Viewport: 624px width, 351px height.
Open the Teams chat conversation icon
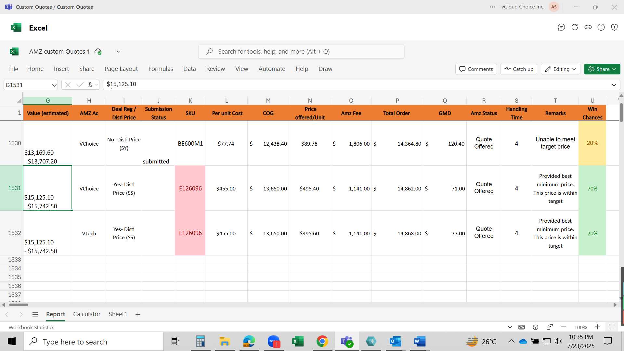click(561, 27)
